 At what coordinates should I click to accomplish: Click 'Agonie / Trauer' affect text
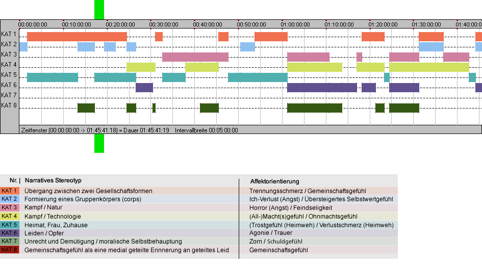271,233
